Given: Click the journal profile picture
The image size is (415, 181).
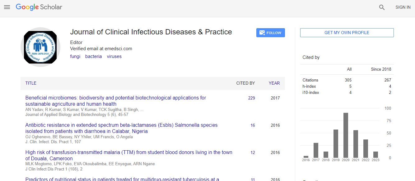Looking at the screenshot, I should coord(40,47).
